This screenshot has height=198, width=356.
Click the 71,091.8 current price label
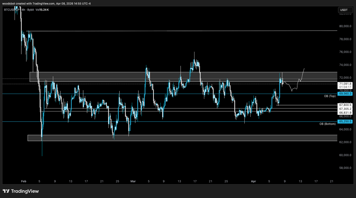345,84
